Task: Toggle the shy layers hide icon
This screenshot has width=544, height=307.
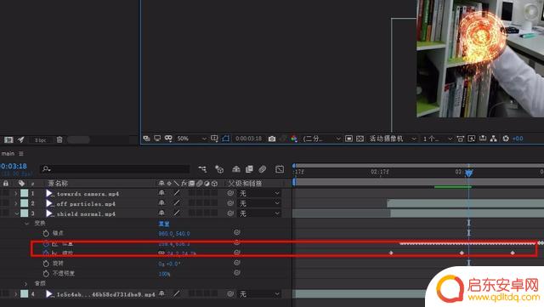Action: (236, 169)
